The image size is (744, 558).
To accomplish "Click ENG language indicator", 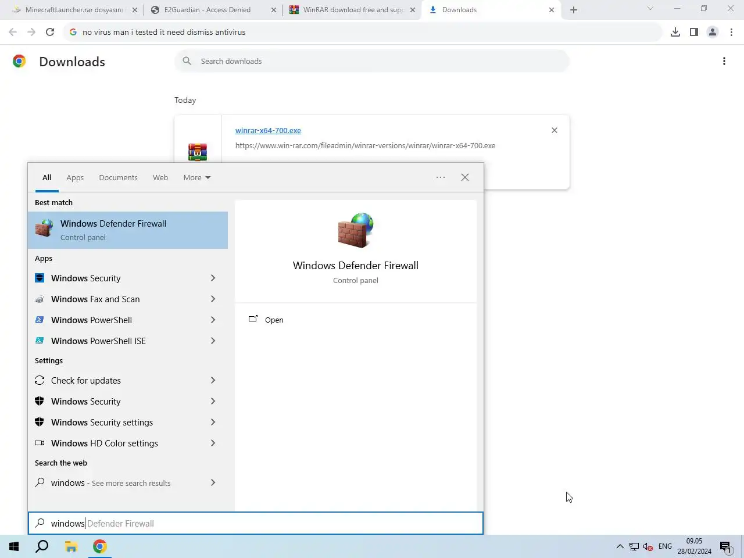I will coord(665,546).
